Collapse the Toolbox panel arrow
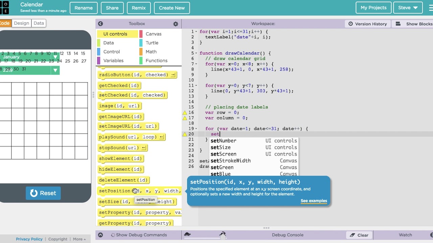 pyautogui.click(x=100, y=24)
